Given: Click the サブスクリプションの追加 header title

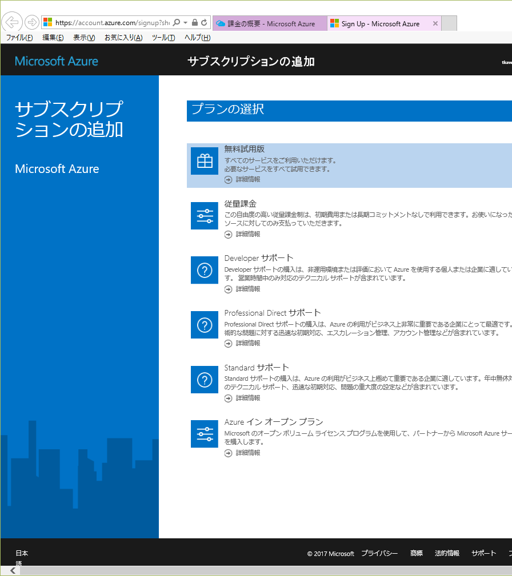Looking at the screenshot, I should tap(251, 61).
